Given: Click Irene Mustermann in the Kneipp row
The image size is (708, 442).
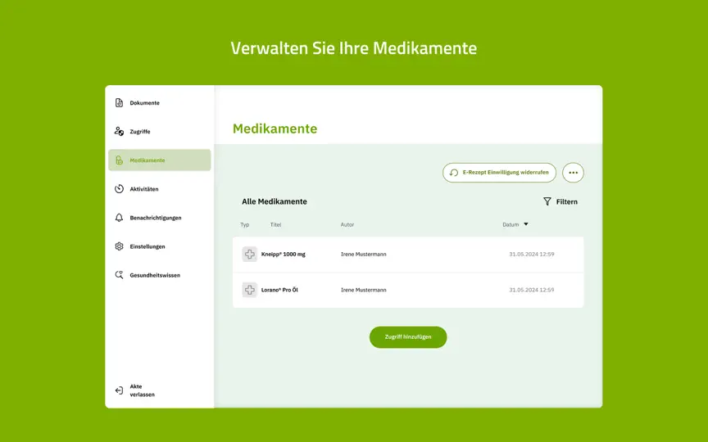Looking at the screenshot, I should click(364, 255).
